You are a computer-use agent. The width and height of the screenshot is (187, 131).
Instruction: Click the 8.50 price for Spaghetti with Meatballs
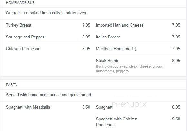click(86, 107)
